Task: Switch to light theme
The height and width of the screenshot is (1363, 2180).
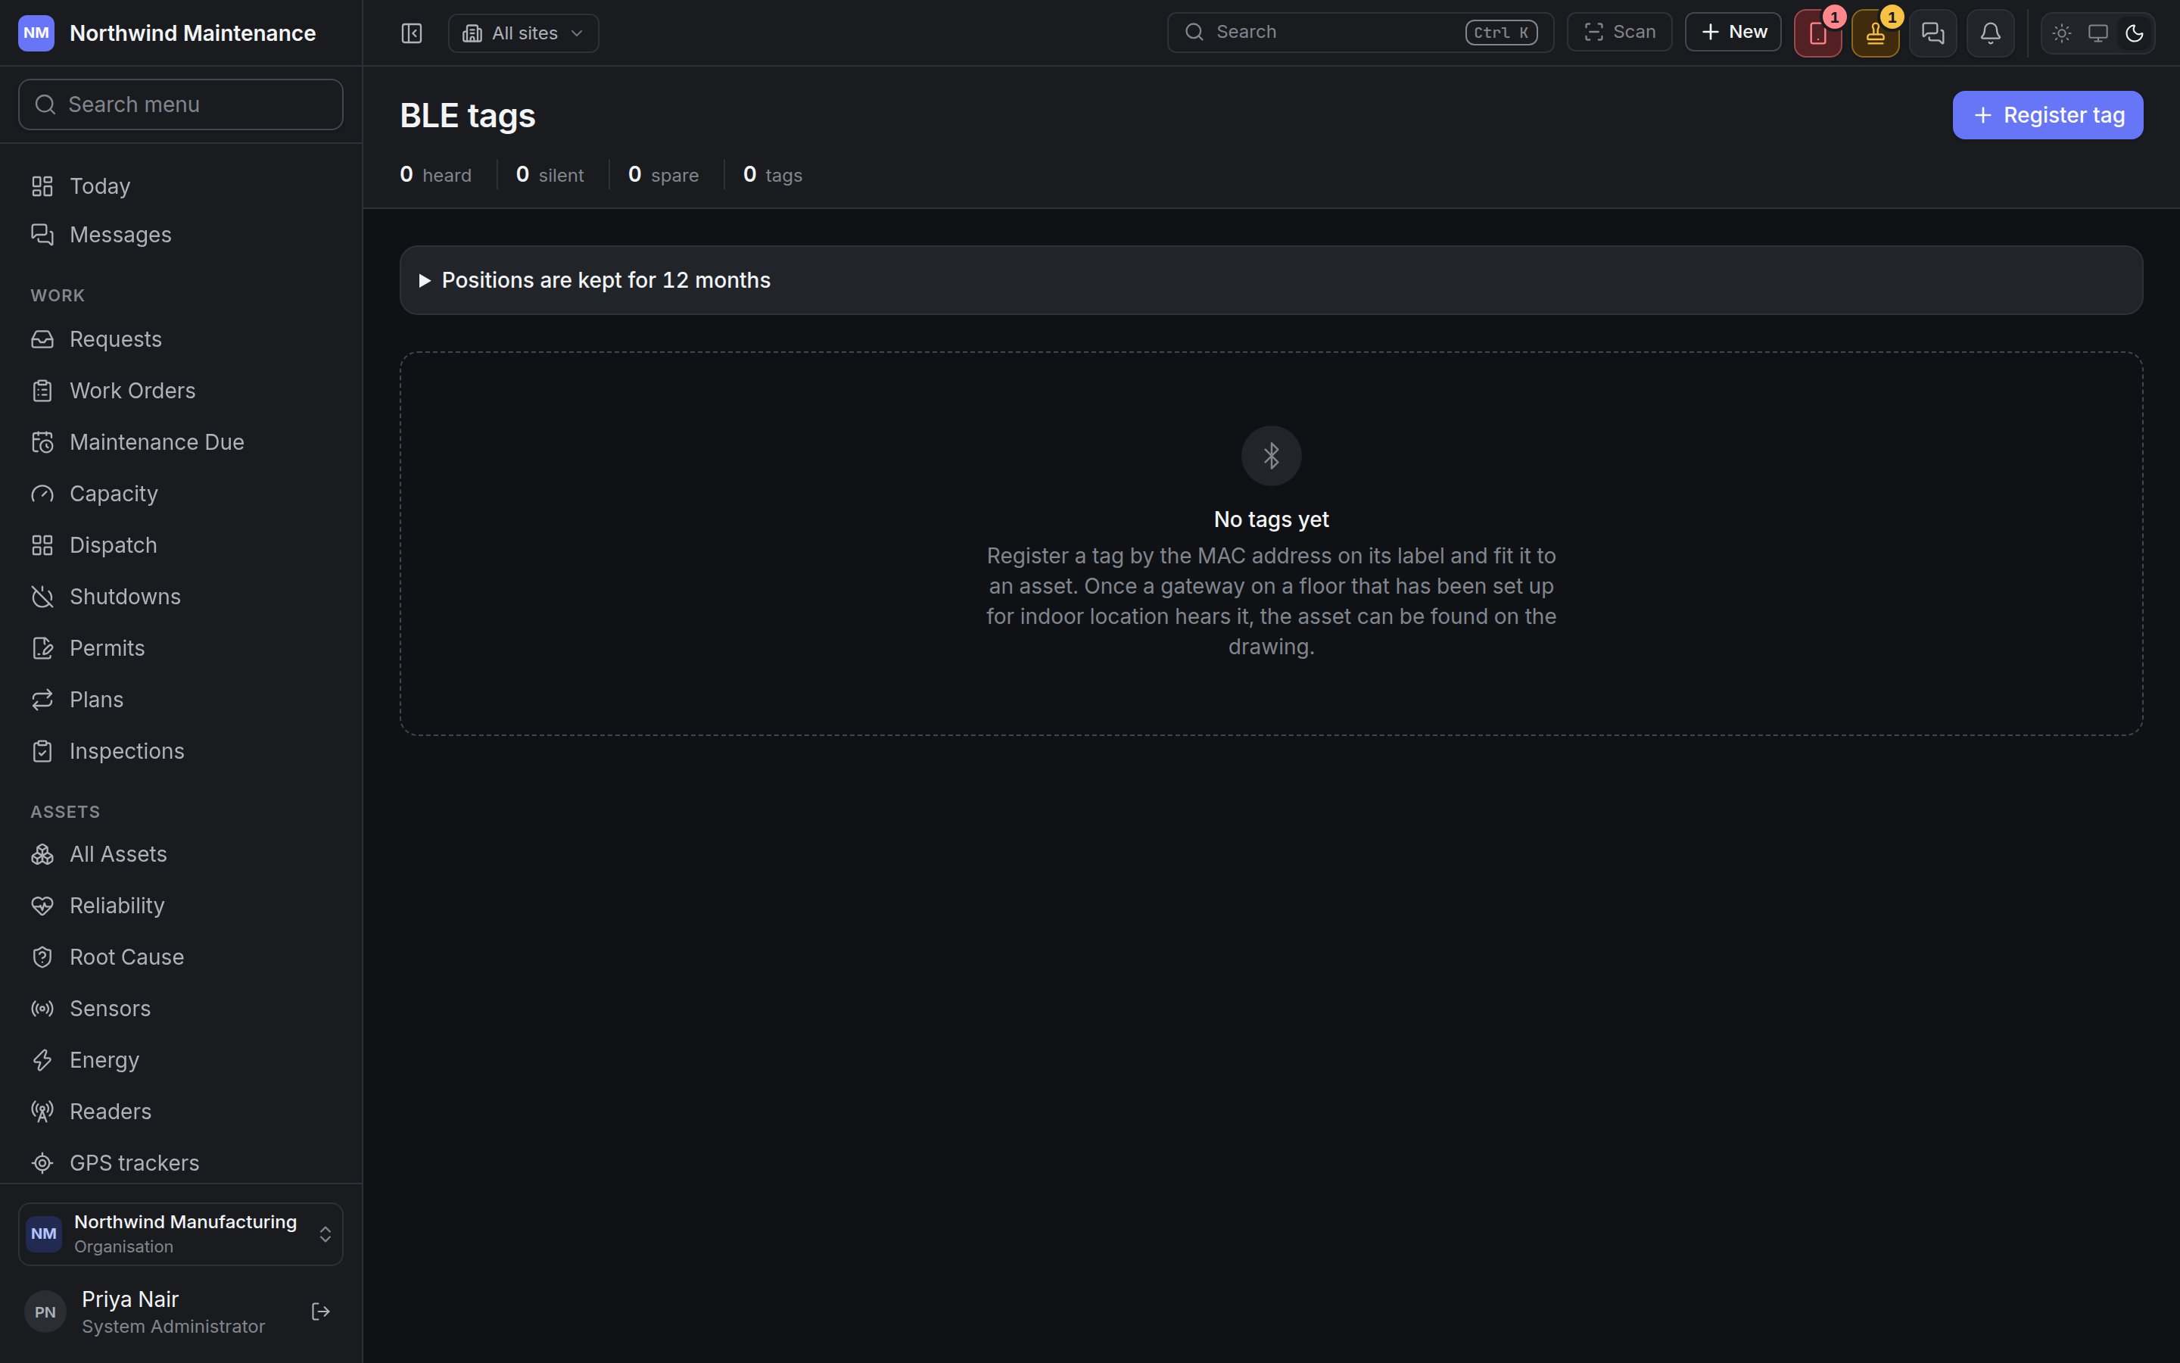Action: (x=2062, y=33)
